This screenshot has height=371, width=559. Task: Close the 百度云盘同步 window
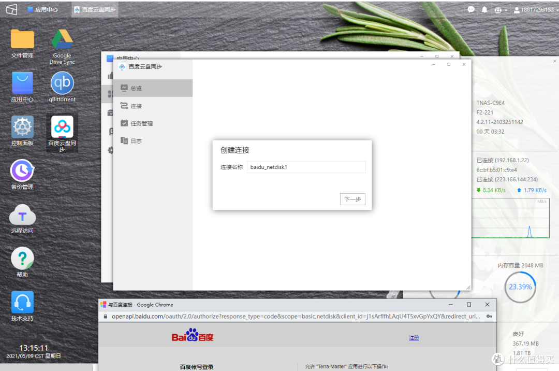pos(464,65)
